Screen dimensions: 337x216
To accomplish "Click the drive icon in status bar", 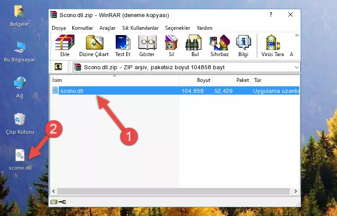I will pos(53,202).
